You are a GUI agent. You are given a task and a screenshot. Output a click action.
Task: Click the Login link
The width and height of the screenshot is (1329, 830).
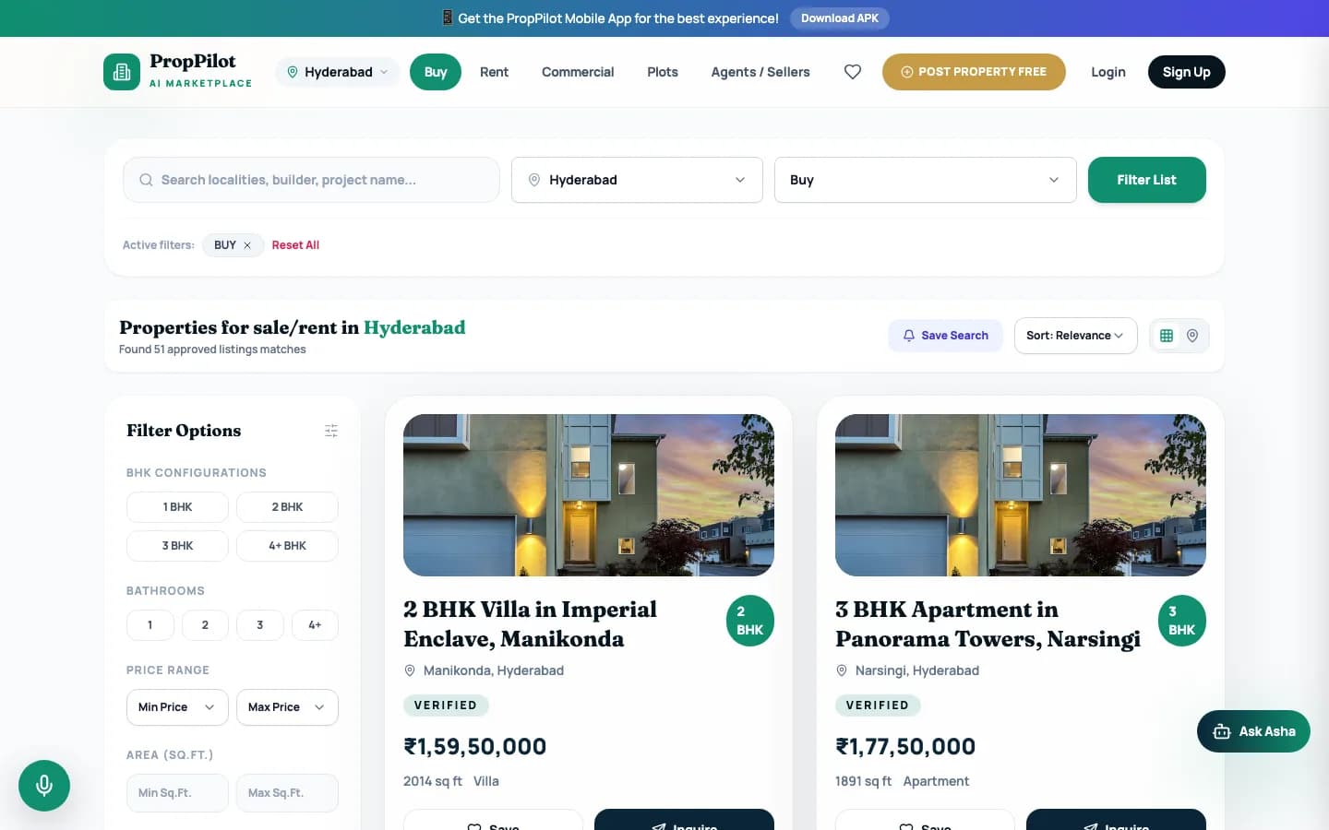tap(1108, 72)
